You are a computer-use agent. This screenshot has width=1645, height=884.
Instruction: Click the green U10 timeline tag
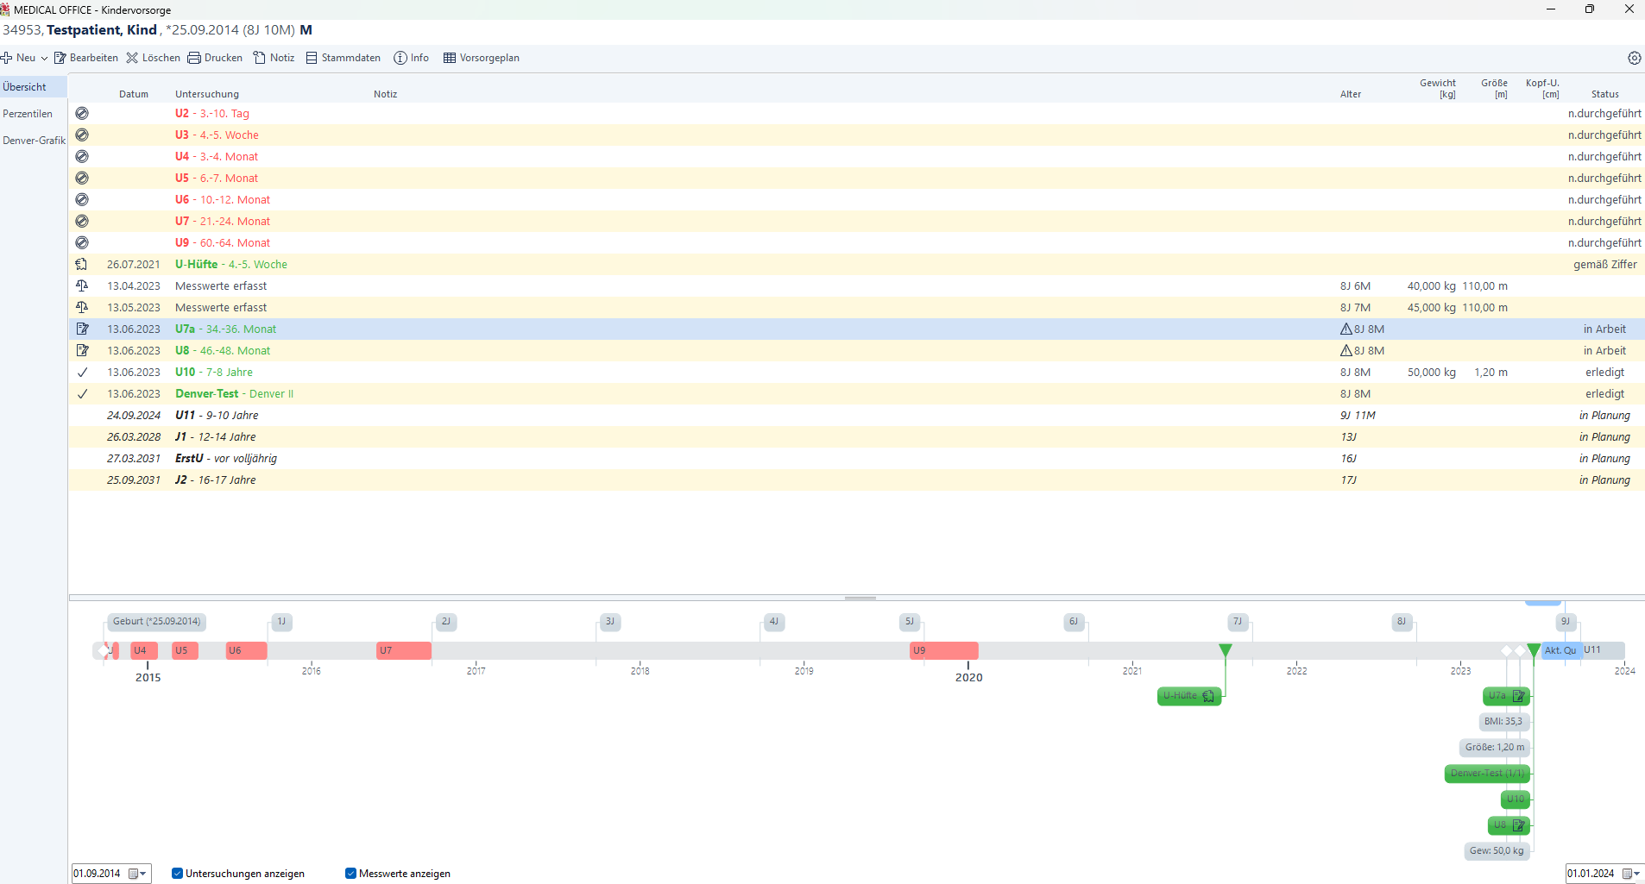[1516, 799]
